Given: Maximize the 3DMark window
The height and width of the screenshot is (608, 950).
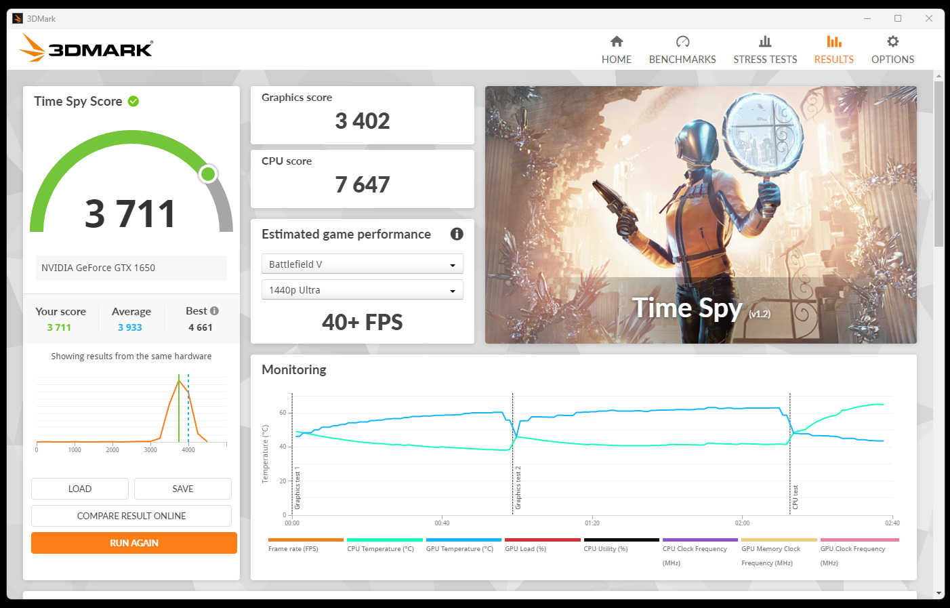Looking at the screenshot, I should tap(898, 18).
